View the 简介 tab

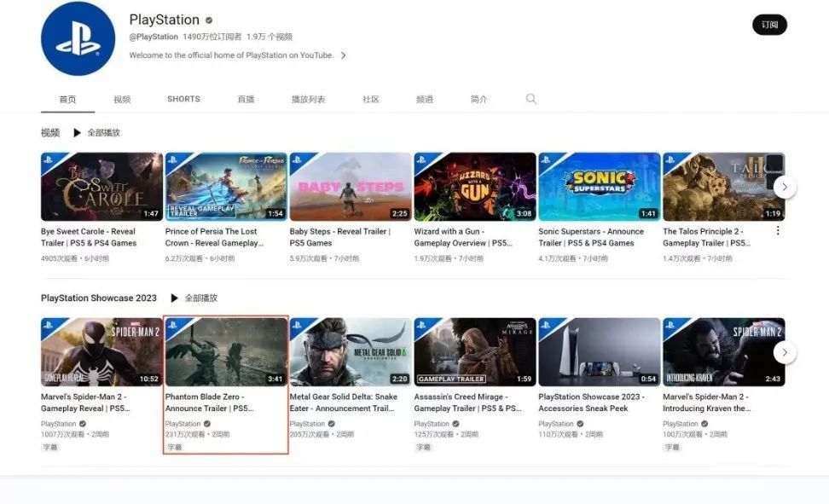pos(479,100)
